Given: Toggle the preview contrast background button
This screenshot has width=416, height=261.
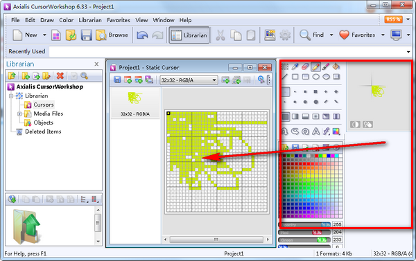Looking at the screenshot, I should [x=355, y=125].
